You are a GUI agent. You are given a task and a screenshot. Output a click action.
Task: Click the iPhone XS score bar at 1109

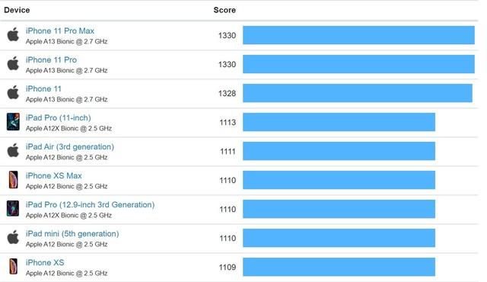click(x=339, y=267)
